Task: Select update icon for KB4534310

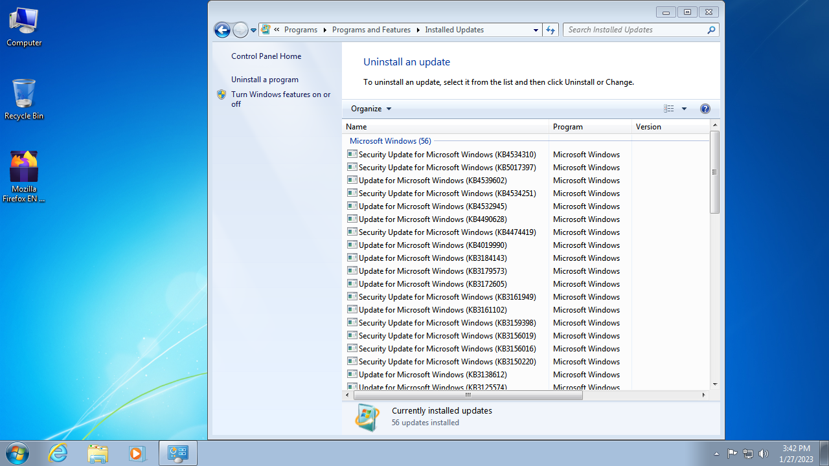Action: 352,154
